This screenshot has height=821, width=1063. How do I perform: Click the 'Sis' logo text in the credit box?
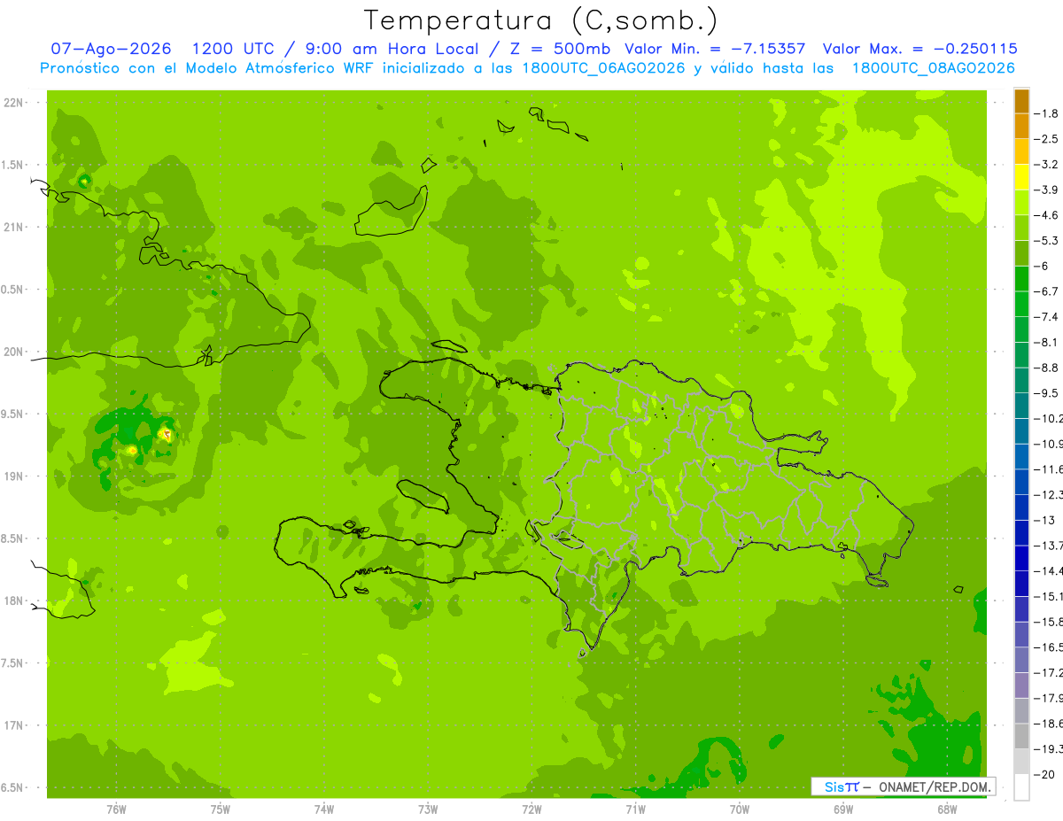click(834, 786)
